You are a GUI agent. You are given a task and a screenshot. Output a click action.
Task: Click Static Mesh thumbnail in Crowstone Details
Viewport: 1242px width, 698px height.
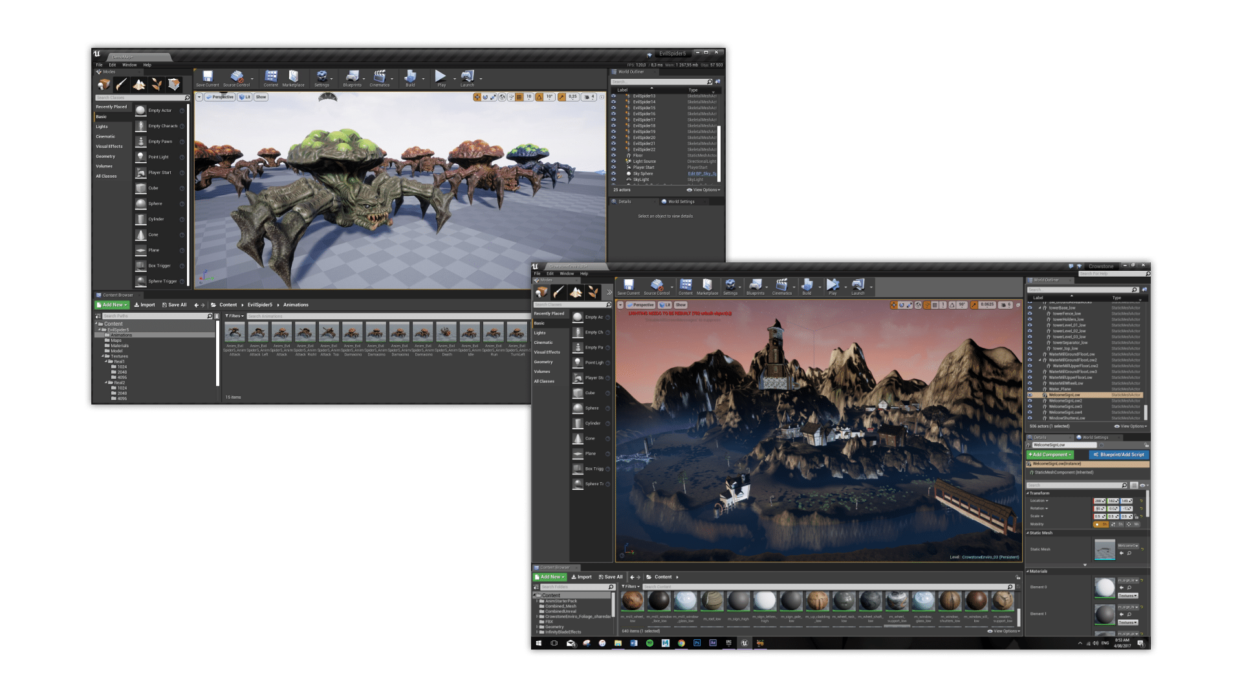coord(1104,549)
